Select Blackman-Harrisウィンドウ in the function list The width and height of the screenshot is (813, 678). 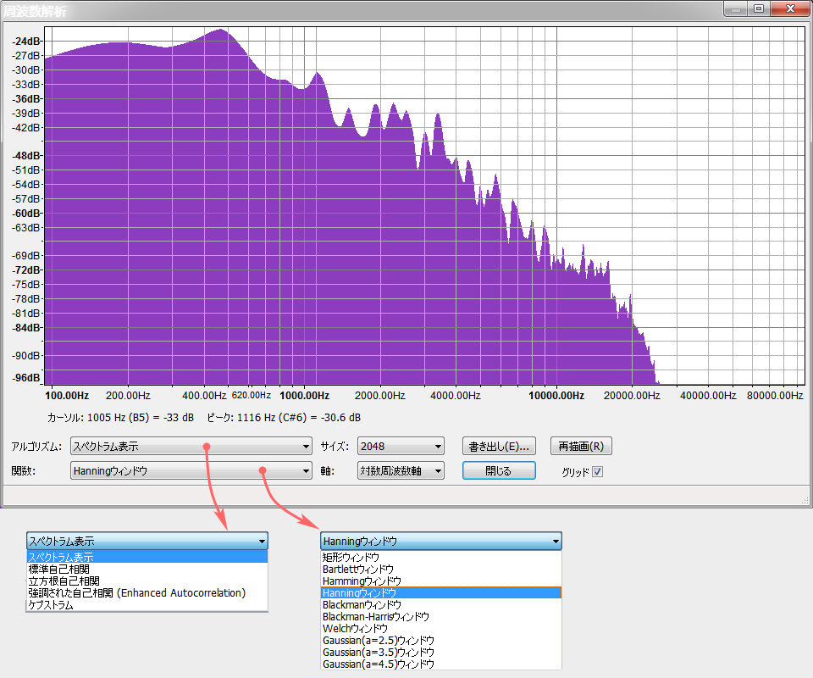[x=440, y=617]
